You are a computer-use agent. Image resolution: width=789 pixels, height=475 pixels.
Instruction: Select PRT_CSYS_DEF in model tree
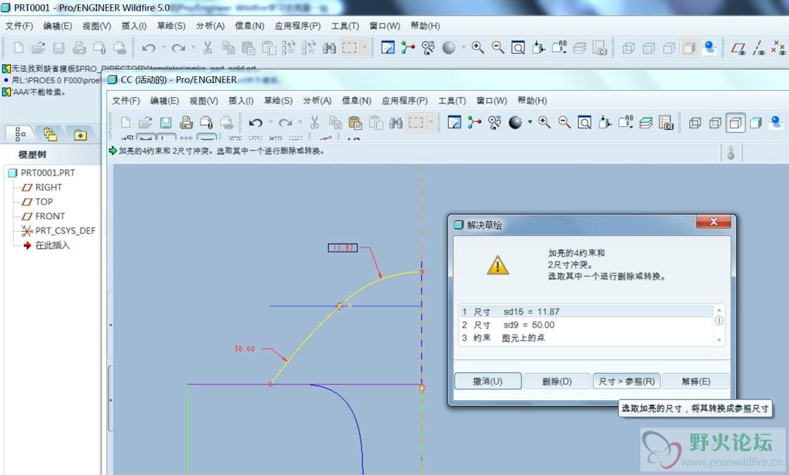tap(58, 231)
